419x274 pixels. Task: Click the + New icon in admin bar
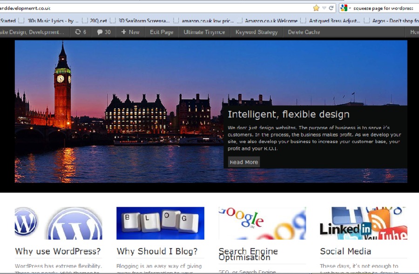click(130, 32)
